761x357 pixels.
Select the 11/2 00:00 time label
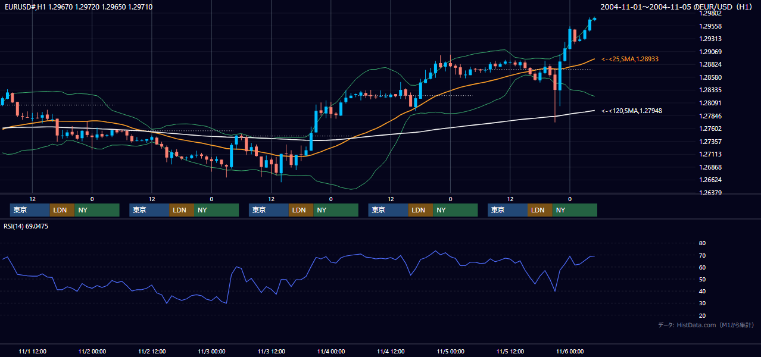pyautogui.click(x=92, y=351)
